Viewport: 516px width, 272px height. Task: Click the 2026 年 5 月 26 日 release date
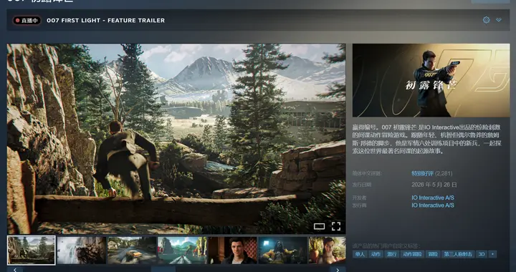click(x=434, y=185)
